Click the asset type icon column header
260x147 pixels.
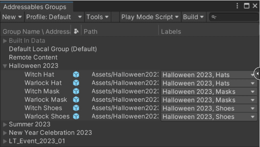[x=76, y=31]
